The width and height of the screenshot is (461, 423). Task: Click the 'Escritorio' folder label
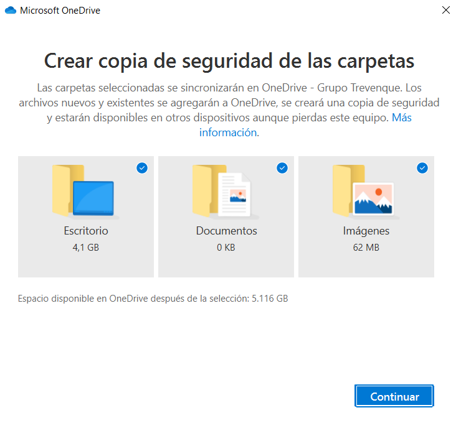pyautogui.click(x=86, y=231)
